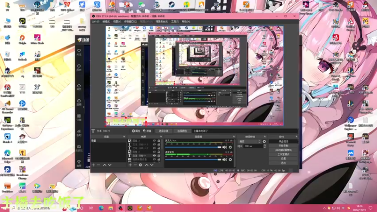Toggle lock on selected 文本 (GDI+) source

[159, 155]
